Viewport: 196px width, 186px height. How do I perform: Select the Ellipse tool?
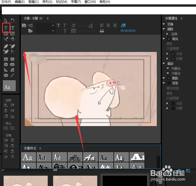6,75
